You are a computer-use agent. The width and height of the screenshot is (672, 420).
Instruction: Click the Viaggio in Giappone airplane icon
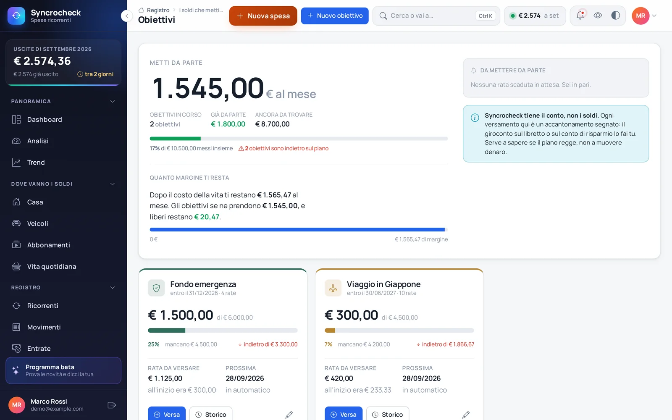coord(333,288)
